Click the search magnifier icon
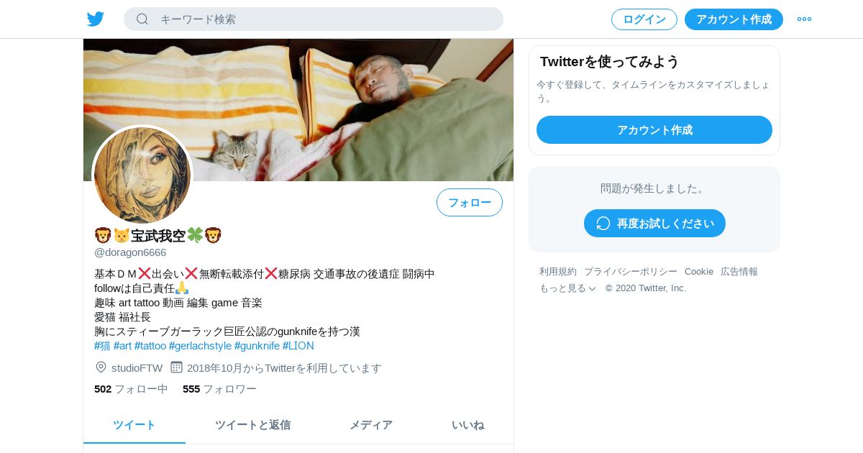Image resolution: width=863 pixels, height=453 pixels. 142,19
